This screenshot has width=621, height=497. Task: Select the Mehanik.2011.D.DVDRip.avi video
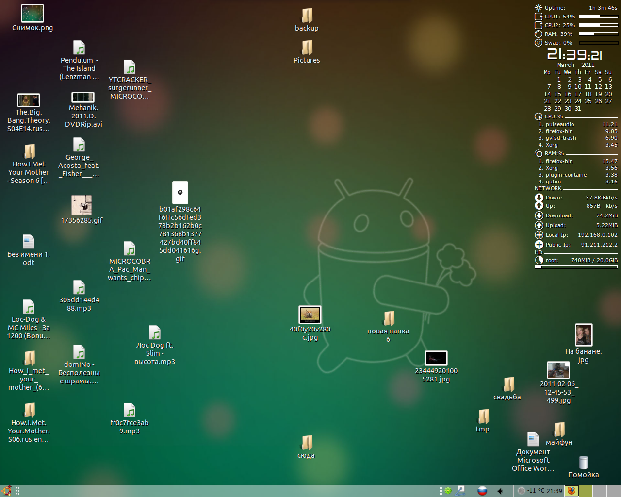tap(83, 110)
